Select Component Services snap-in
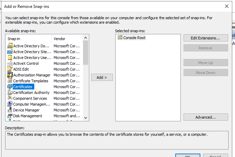 coord(30,98)
